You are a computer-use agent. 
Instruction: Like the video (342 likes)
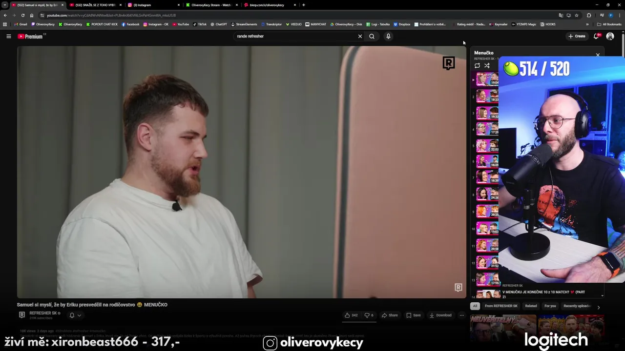351,315
